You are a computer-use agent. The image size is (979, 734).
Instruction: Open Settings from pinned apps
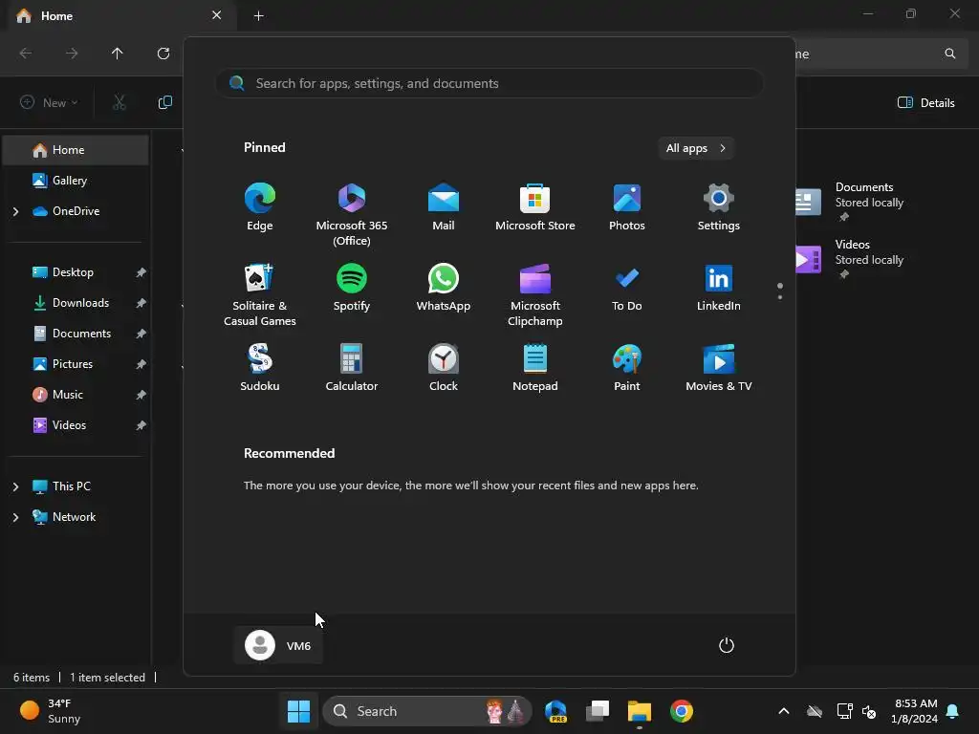tap(719, 207)
